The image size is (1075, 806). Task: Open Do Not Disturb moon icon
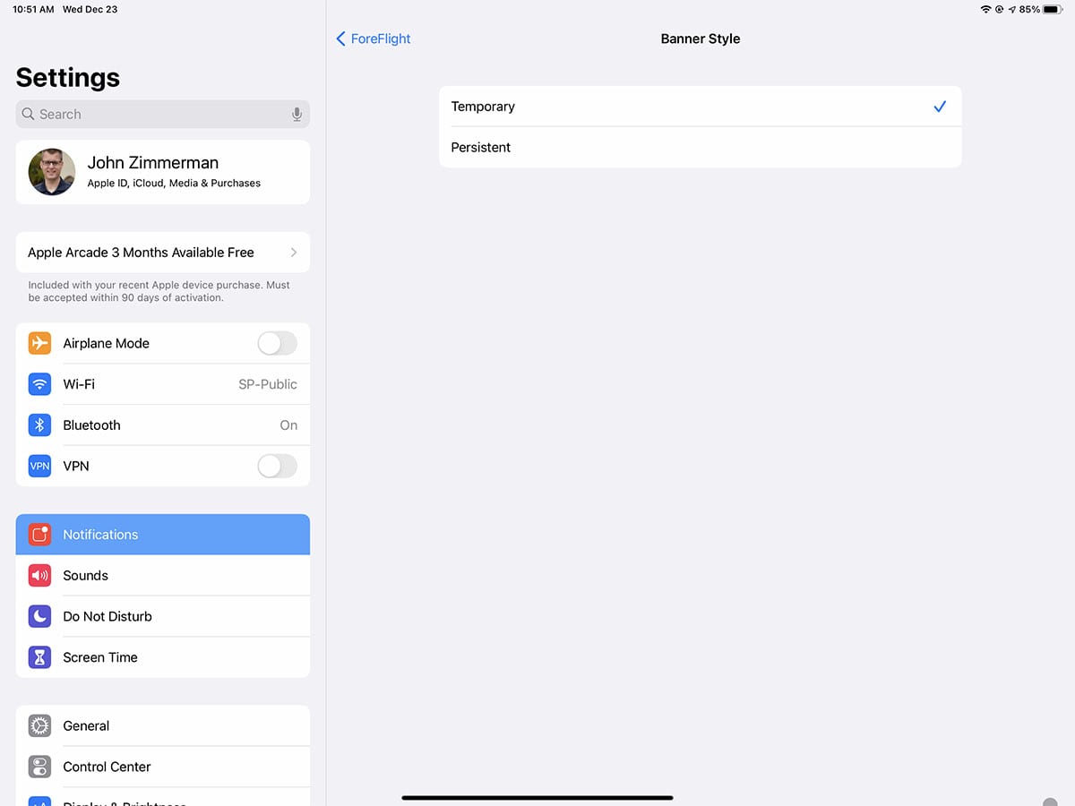pyautogui.click(x=39, y=616)
